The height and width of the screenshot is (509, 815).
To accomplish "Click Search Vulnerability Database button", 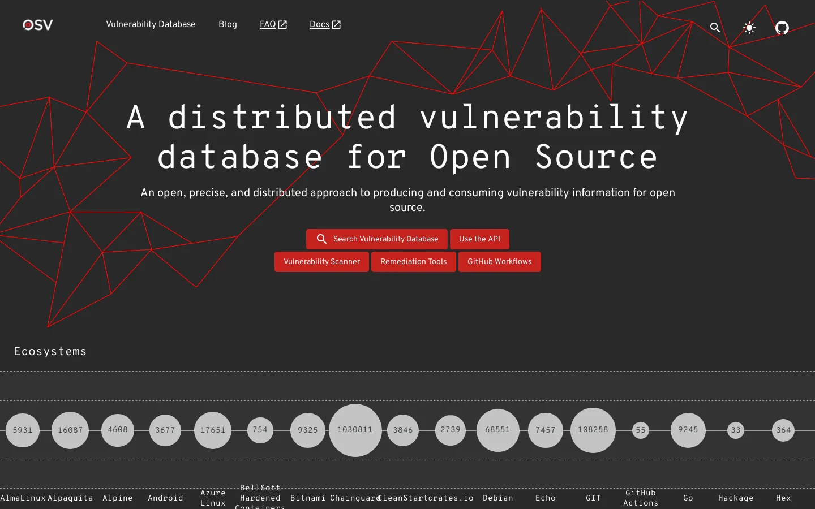I will 377,239.
